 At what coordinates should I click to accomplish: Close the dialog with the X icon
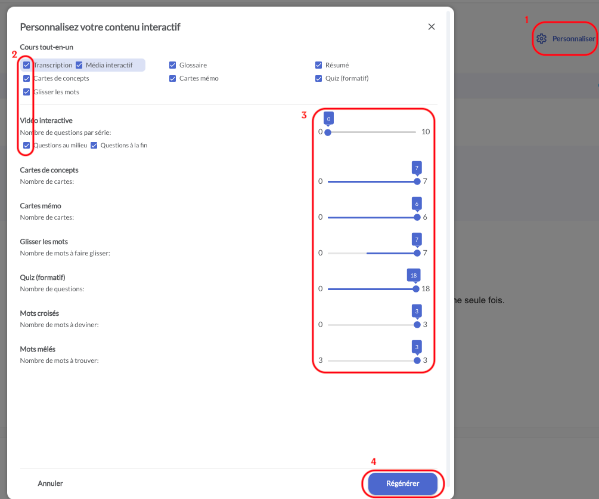432,27
